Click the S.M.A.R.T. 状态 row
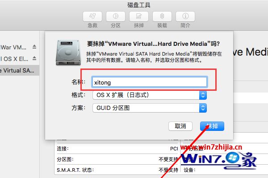Image resolution: width=268 pixels, height=178 pixels. [117, 170]
